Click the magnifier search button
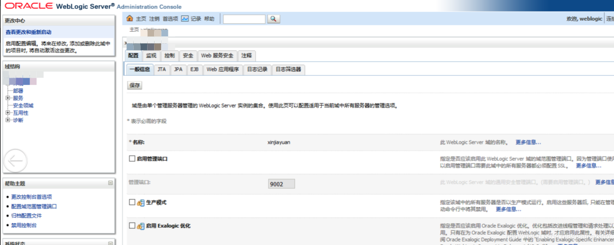This screenshot has width=614, height=245. pos(273,19)
